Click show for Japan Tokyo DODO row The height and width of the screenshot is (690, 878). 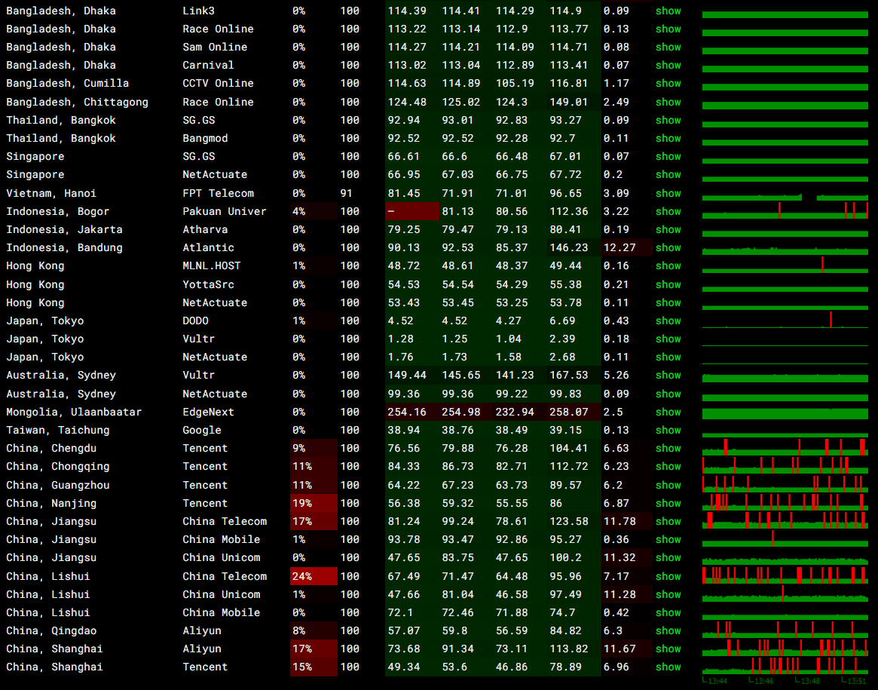pyautogui.click(x=668, y=321)
